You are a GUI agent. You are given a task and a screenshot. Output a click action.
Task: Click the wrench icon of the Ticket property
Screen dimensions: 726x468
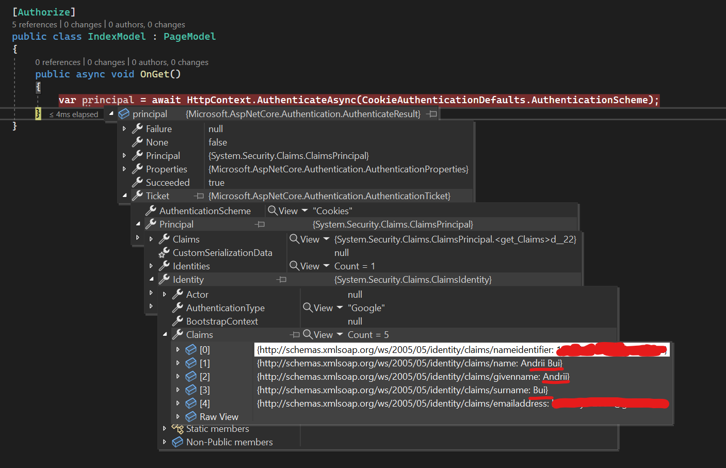pos(137,196)
